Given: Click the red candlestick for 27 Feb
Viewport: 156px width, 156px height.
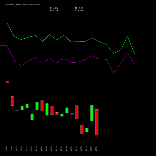Looking at the screenshot, I should pyautogui.click(x=7, y=82).
